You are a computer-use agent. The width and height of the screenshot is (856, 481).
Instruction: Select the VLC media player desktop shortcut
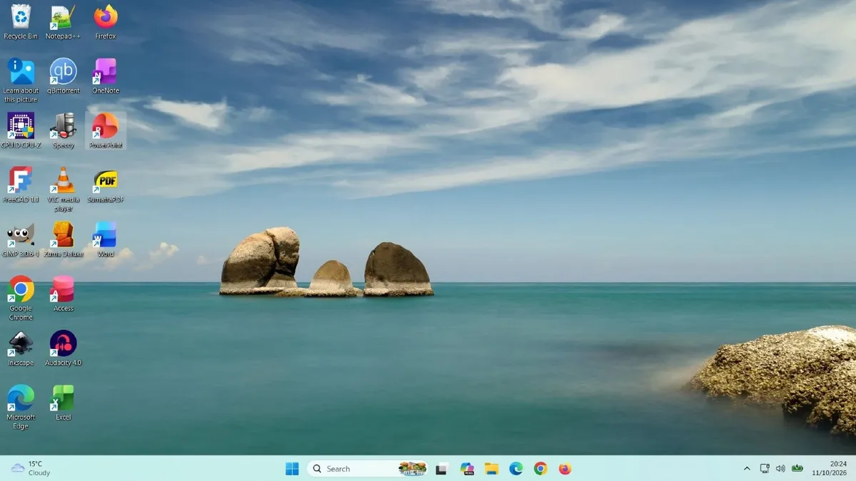click(63, 189)
